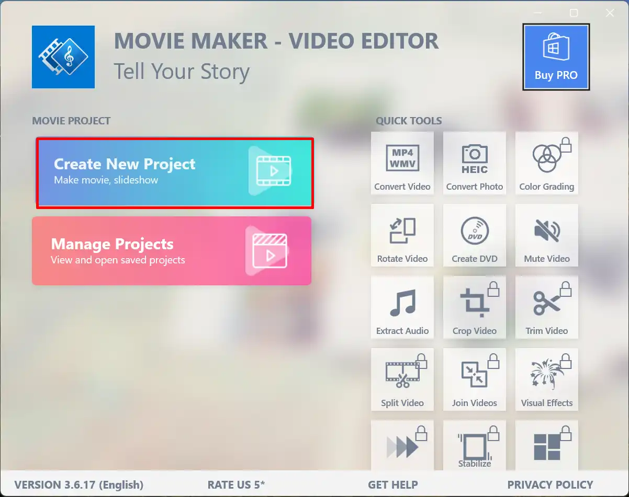
Task: Click 'MOVIE MAKER - VIDEO EDITOR' title
Action: tap(276, 41)
